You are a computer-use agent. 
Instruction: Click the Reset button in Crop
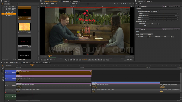tap(150, 34)
